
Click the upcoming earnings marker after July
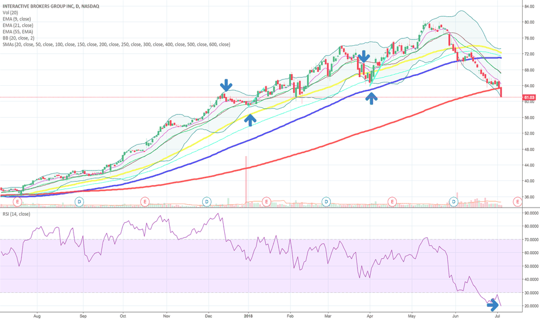(x=517, y=202)
